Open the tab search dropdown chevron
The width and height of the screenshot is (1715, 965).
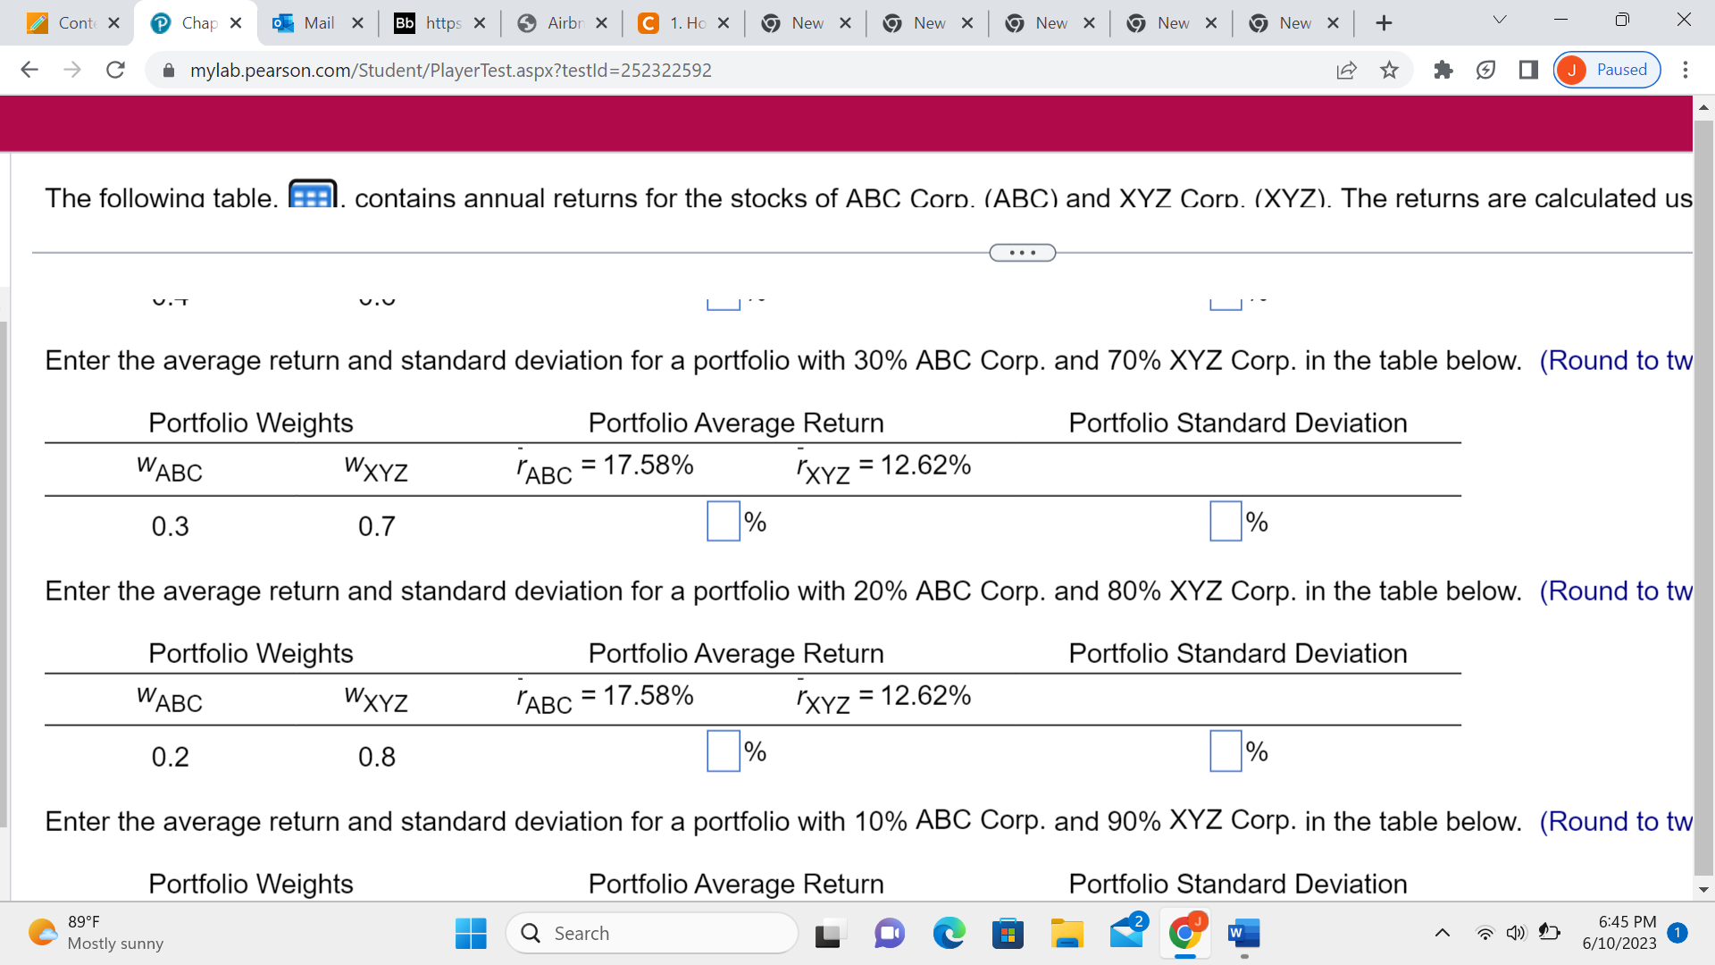click(x=1500, y=21)
